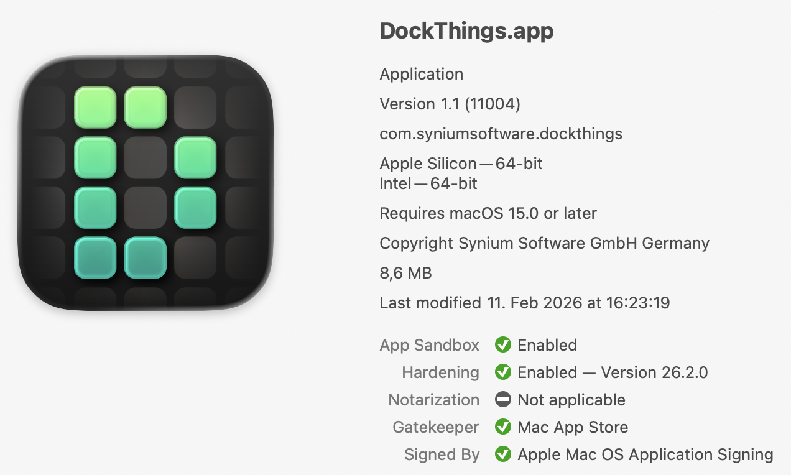Click the green checkmark beside App Sandbox

coord(502,345)
